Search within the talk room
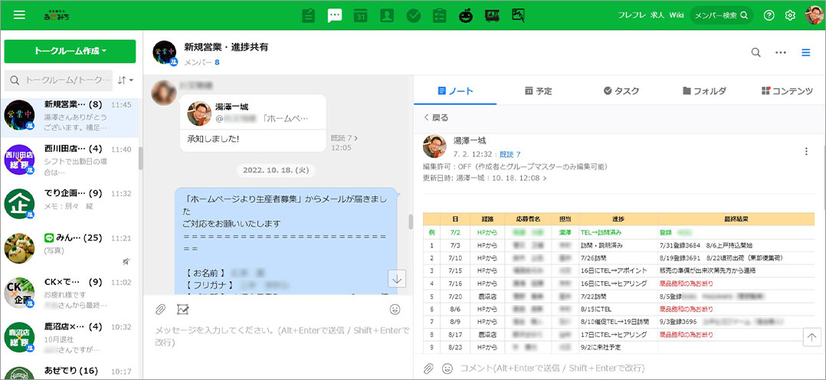826x380 pixels. [756, 52]
